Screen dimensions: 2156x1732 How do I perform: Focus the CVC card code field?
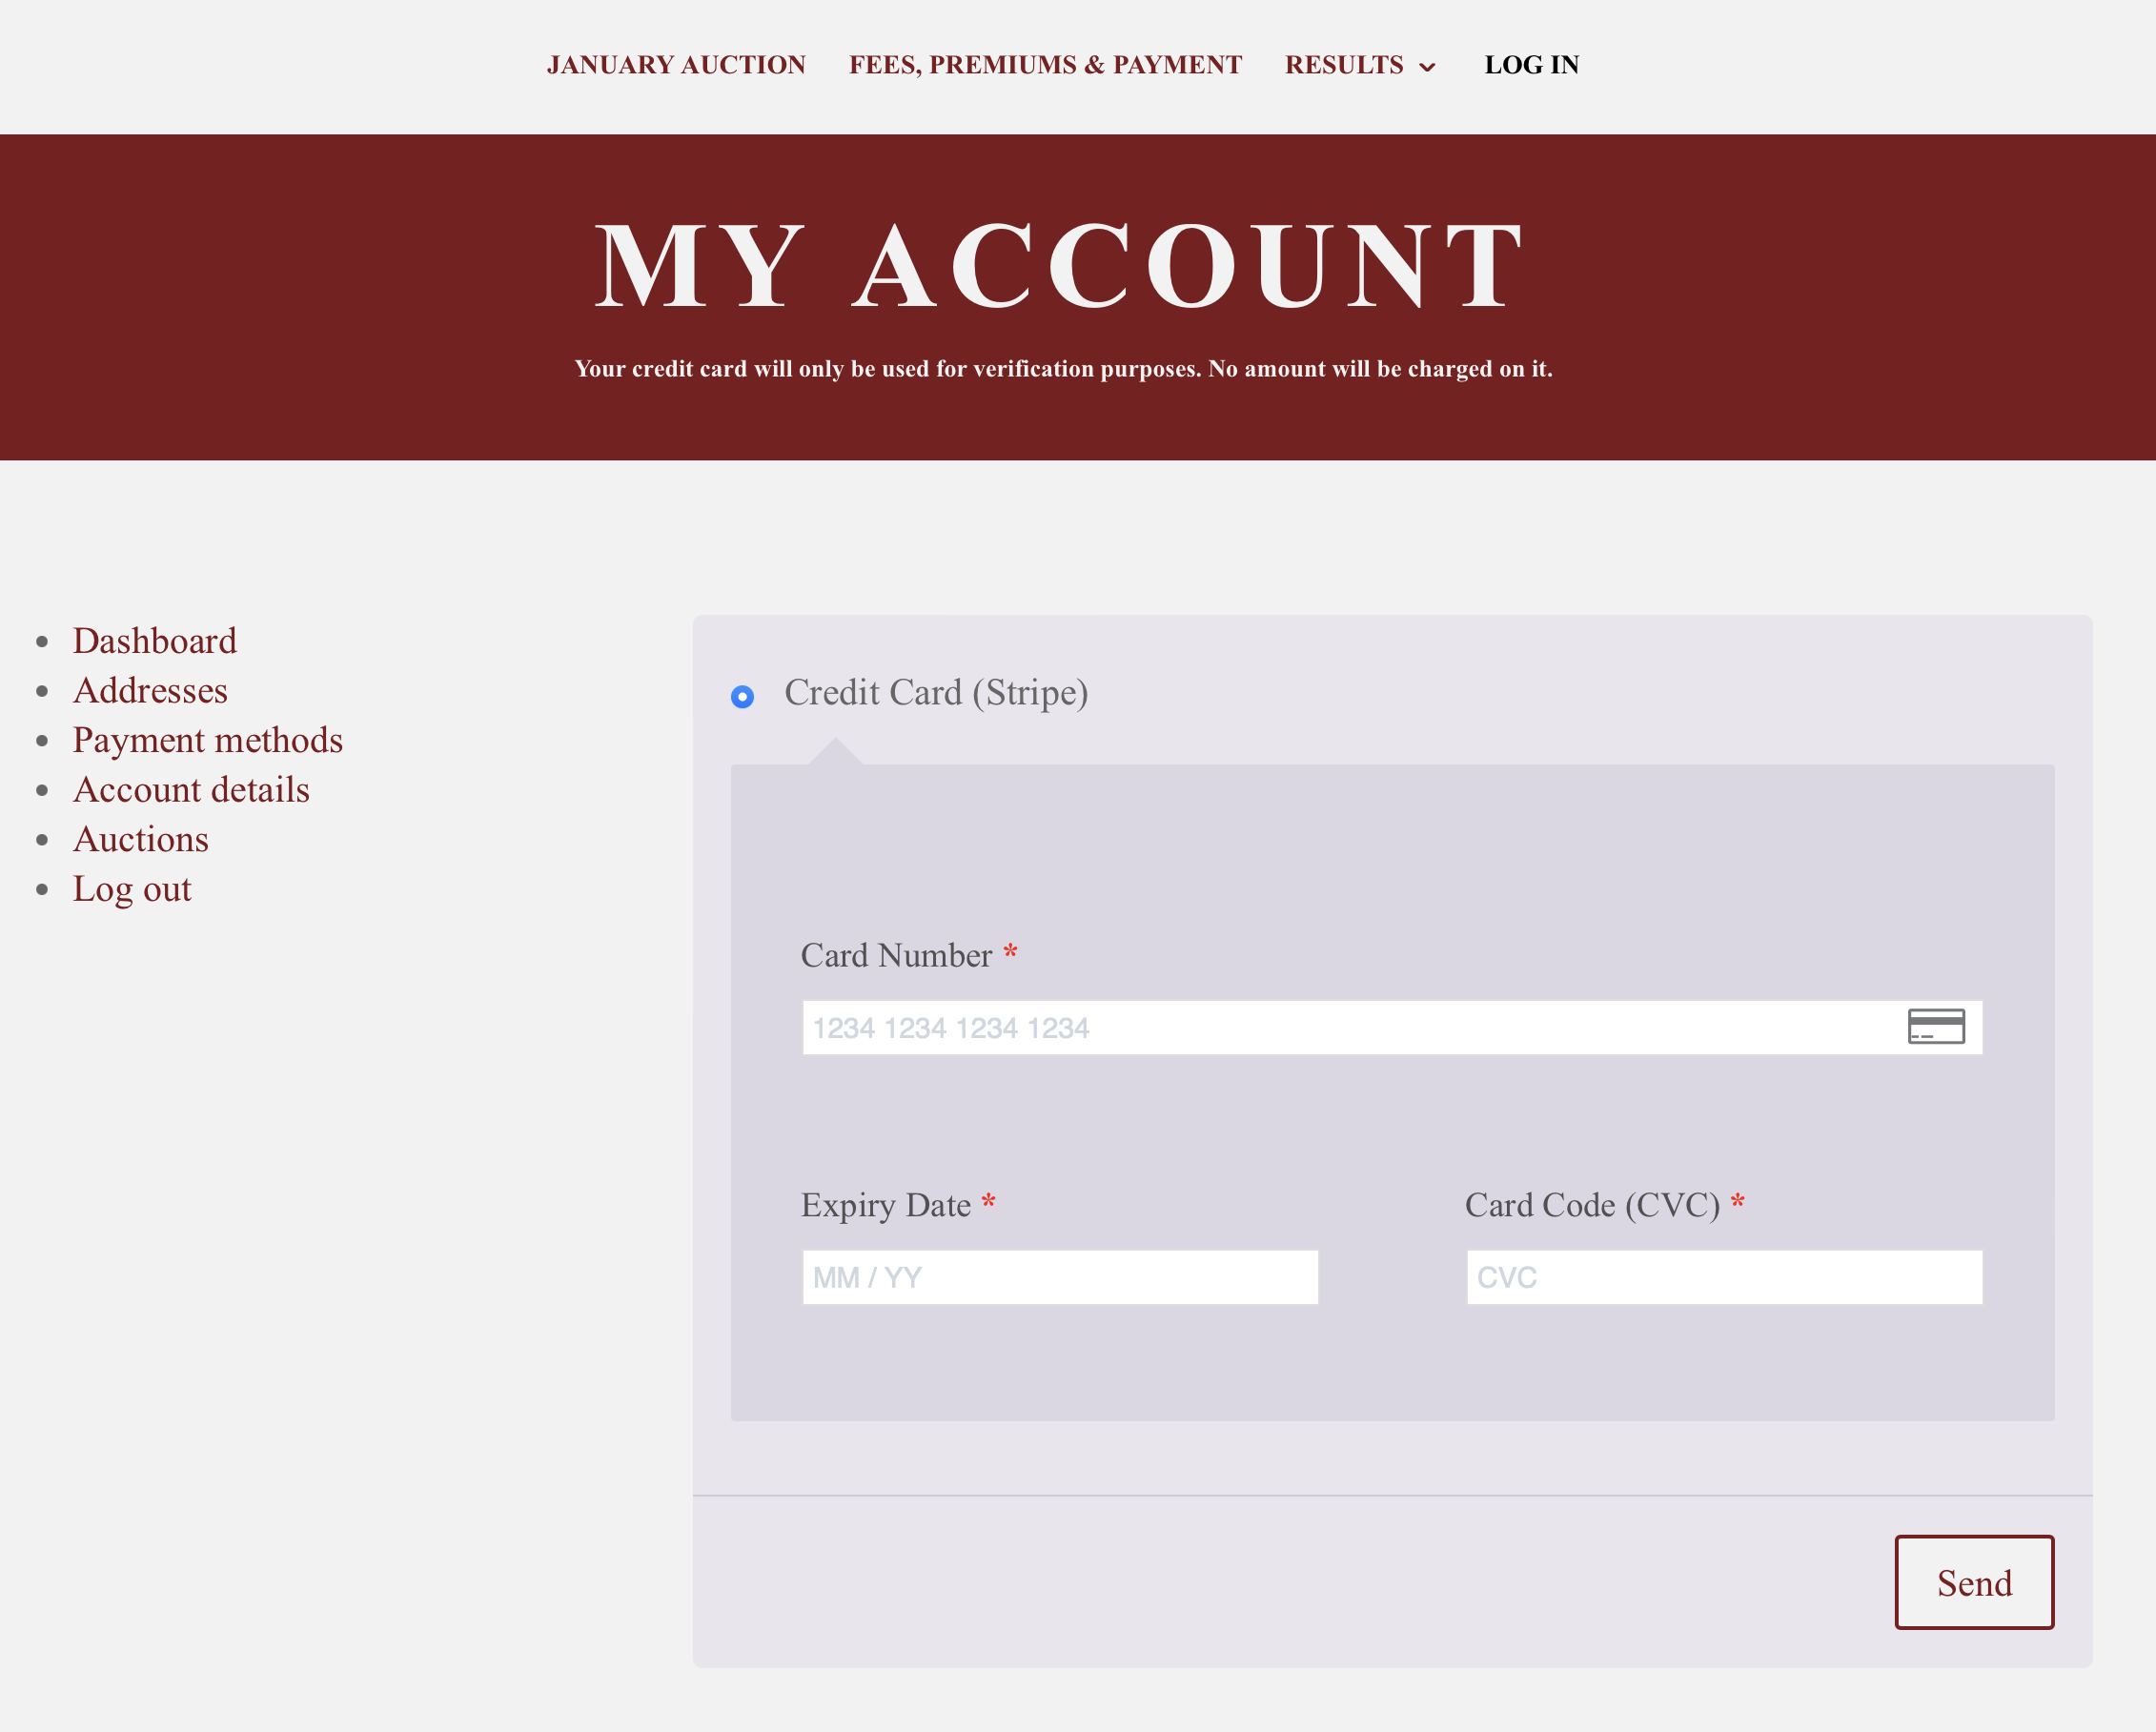pos(1724,1277)
